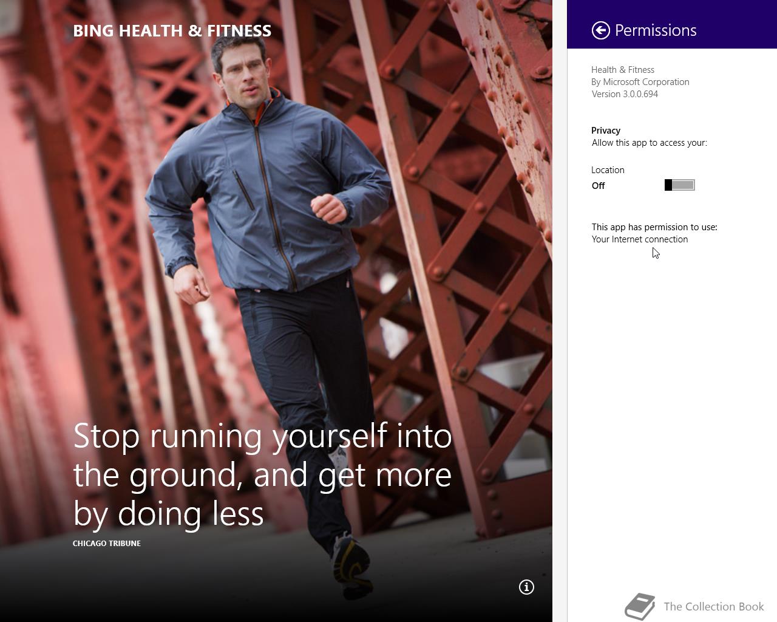Click the Health & Fitness app name
Image resolution: width=777 pixels, height=622 pixels.
click(623, 70)
